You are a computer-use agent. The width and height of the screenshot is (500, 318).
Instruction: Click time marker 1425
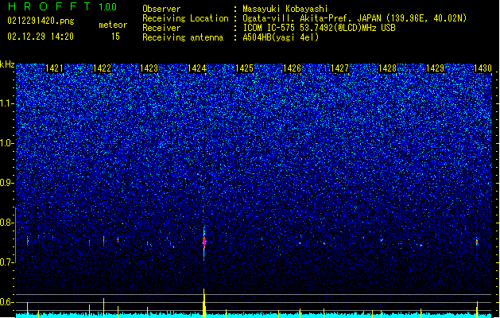pyautogui.click(x=244, y=68)
